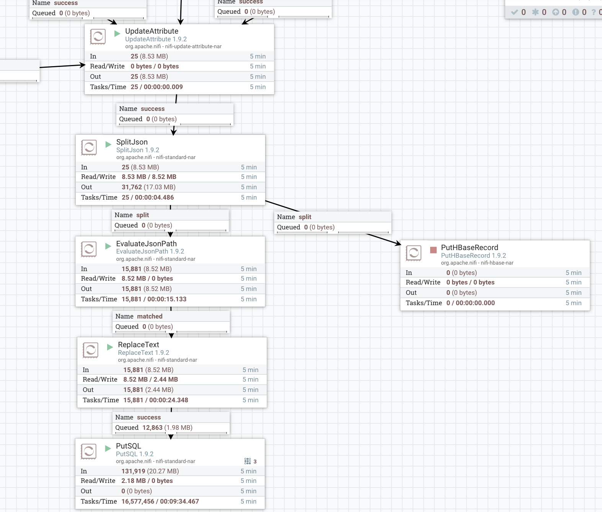Click EvaluateJsonPath Tasks/Time 15,881 / 00:00:15.133

[x=154, y=299]
